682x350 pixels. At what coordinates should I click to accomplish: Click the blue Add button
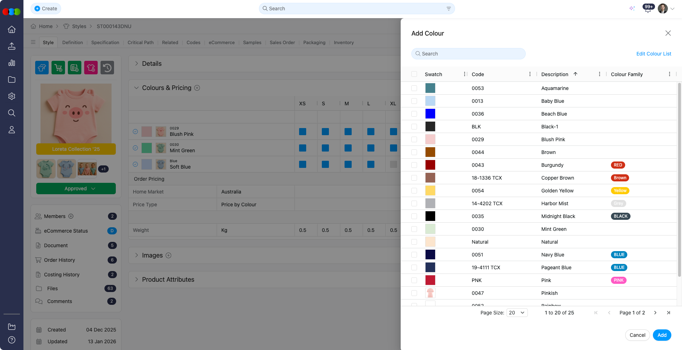(x=662, y=335)
